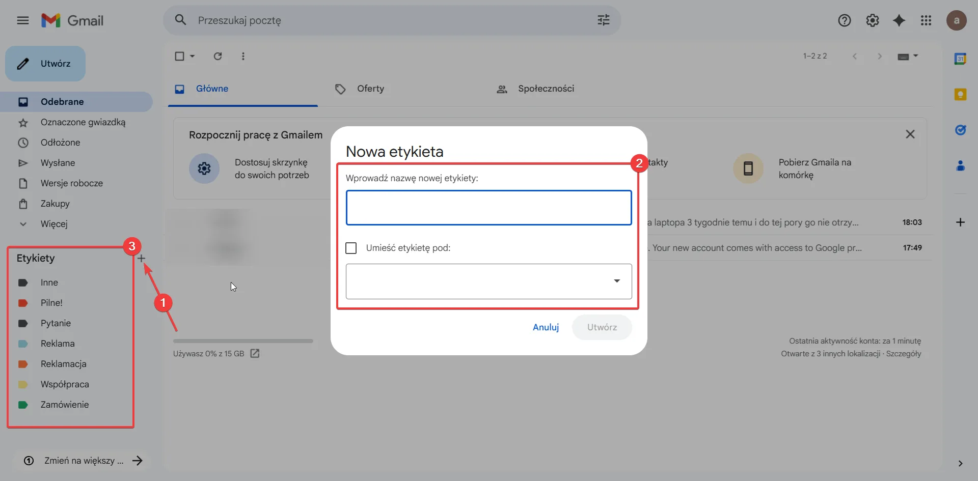Click the new label name input field

(488, 208)
